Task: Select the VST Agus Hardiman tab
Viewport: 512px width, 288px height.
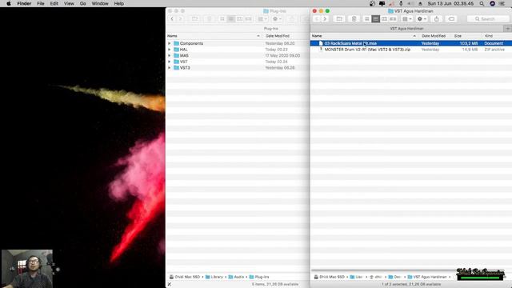Action: [x=407, y=29]
